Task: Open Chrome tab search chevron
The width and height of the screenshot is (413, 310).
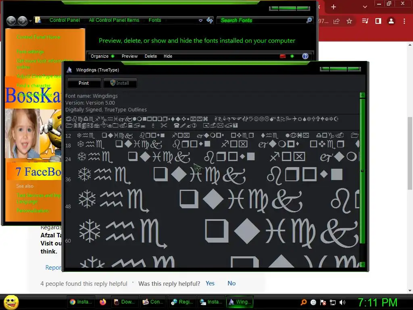Action: coord(365,7)
